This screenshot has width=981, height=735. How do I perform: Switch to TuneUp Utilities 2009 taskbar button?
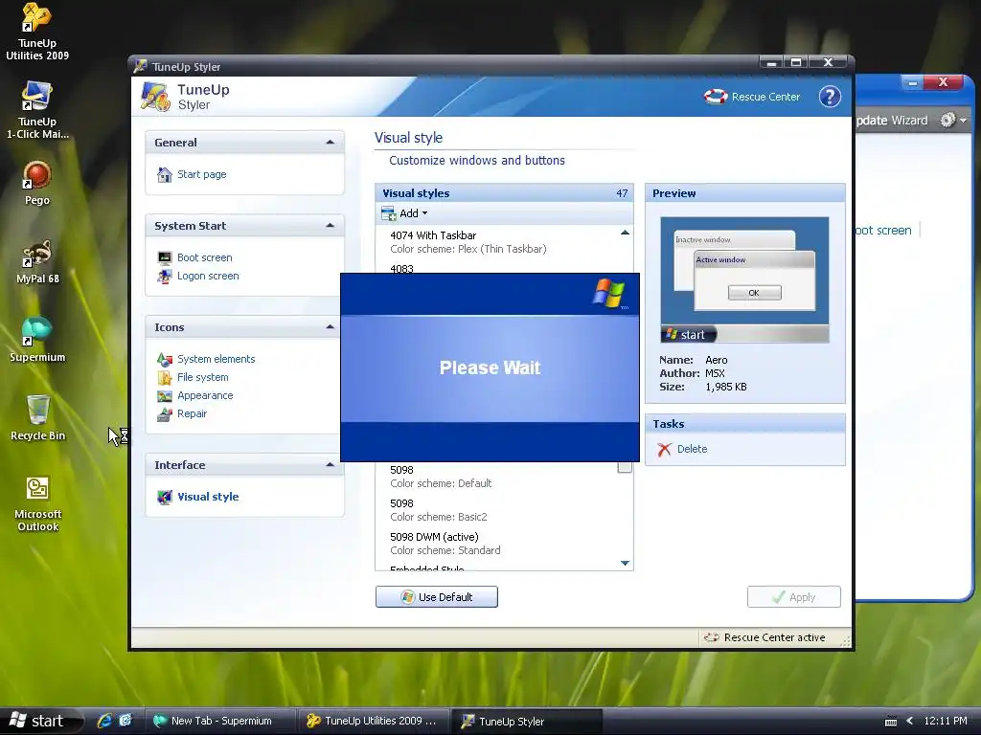point(373,721)
